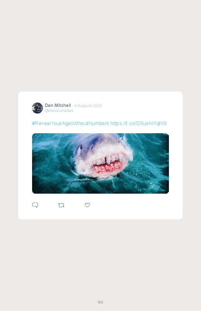Image resolution: width=201 pixels, height=311 pixels.
Task: Click the retweet arrows icon
Action: (61, 205)
